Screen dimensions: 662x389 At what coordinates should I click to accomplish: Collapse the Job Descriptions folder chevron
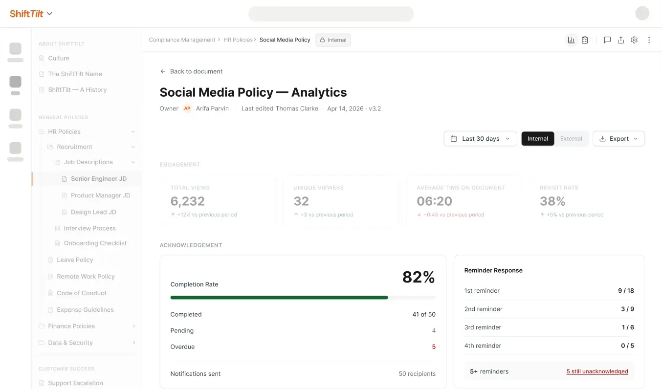pyautogui.click(x=133, y=162)
